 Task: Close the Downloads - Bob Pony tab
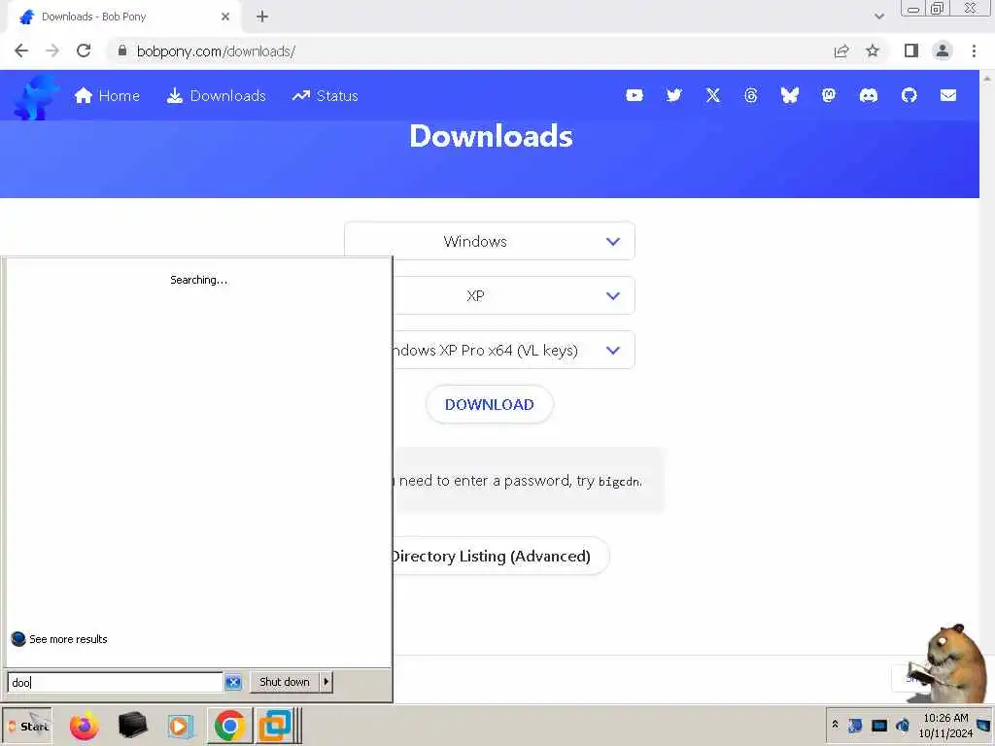pos(225,17)
